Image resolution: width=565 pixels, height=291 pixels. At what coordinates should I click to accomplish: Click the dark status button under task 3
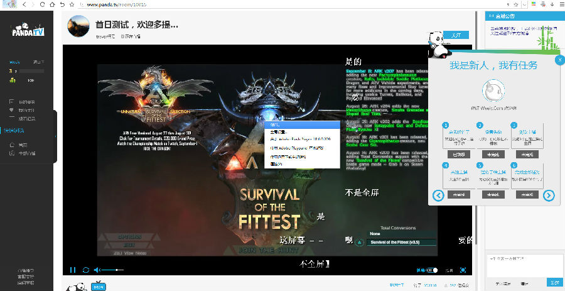(527, 155)
